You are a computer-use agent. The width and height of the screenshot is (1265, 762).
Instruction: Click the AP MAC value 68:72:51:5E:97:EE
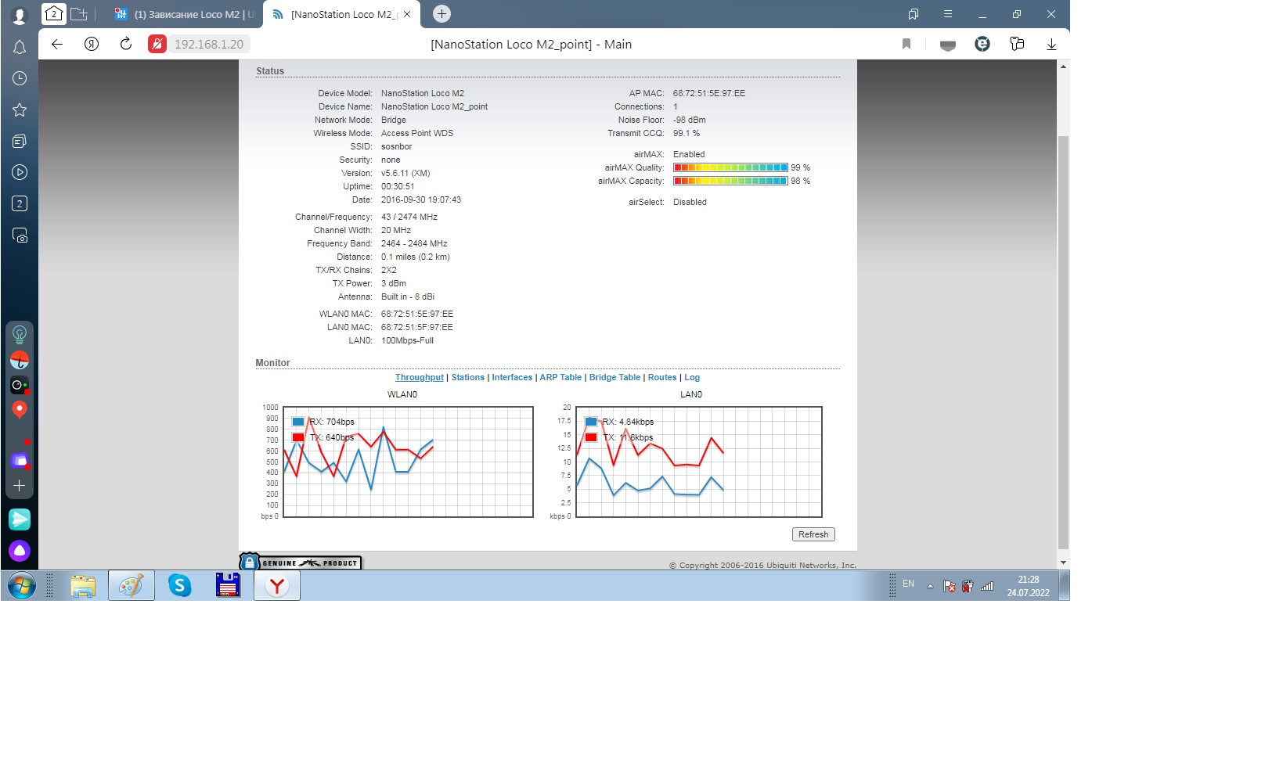coord(709,93)
